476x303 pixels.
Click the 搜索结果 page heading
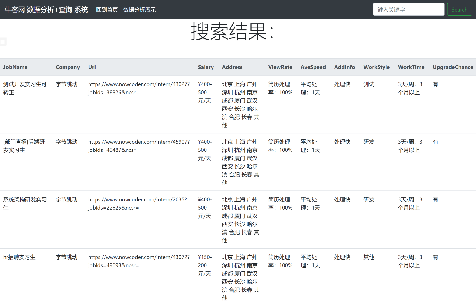pos(232,33)
